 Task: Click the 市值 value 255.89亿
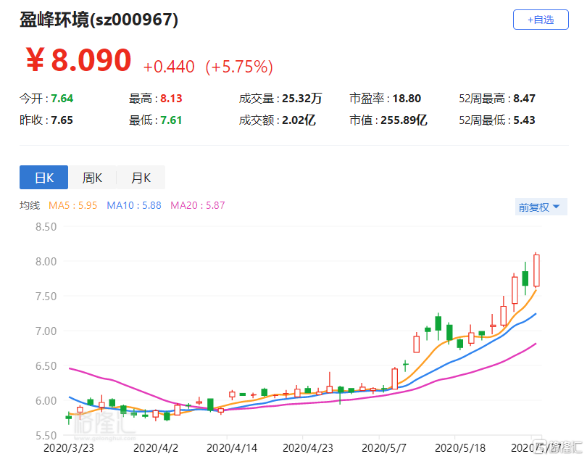tap(404, 120)
